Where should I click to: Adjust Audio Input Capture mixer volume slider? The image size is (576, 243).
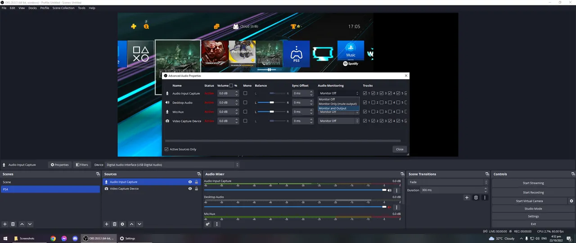pos(295,190)
